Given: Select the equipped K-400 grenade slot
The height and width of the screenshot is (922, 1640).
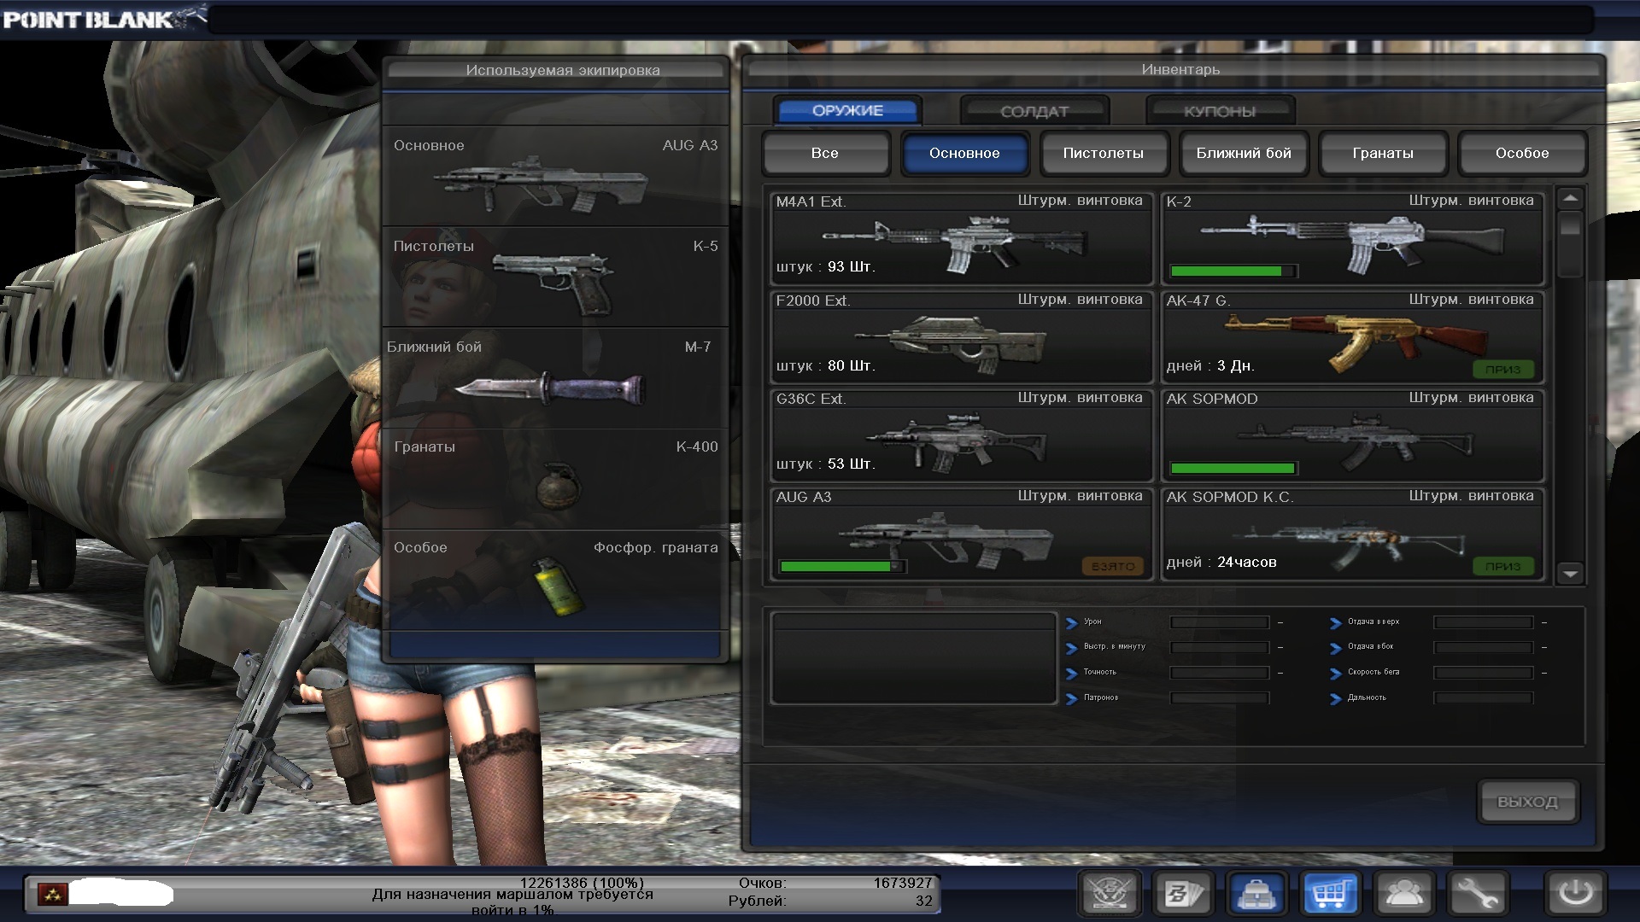Looking at the screenshot, I should click(x=555, y=478).
